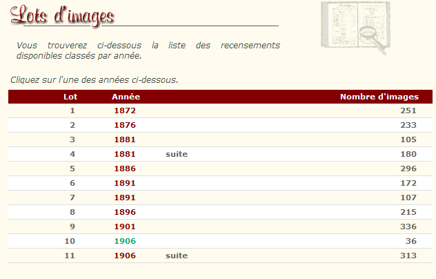Open the 1901 census year link

tap(125, 227)
